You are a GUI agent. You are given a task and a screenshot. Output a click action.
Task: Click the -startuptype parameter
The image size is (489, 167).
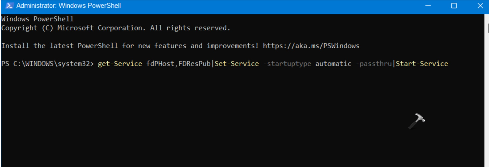287,64
